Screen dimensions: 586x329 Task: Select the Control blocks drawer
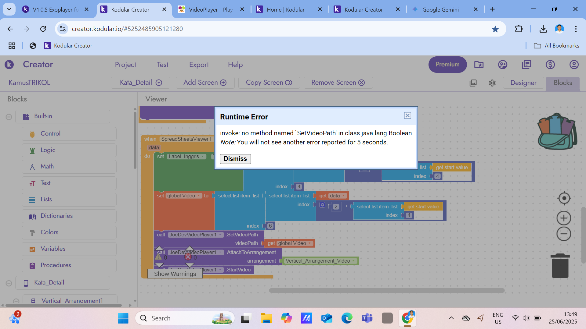point(69,134)
